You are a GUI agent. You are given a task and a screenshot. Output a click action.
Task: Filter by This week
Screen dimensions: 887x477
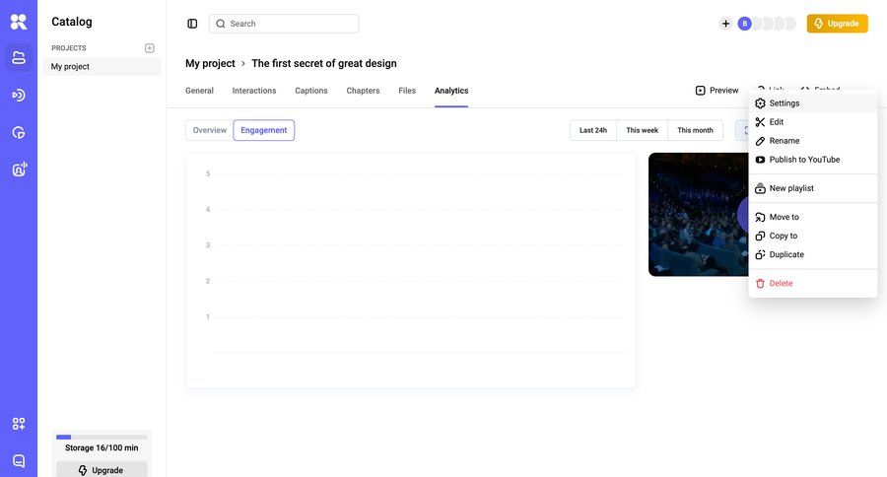[642, 130]
